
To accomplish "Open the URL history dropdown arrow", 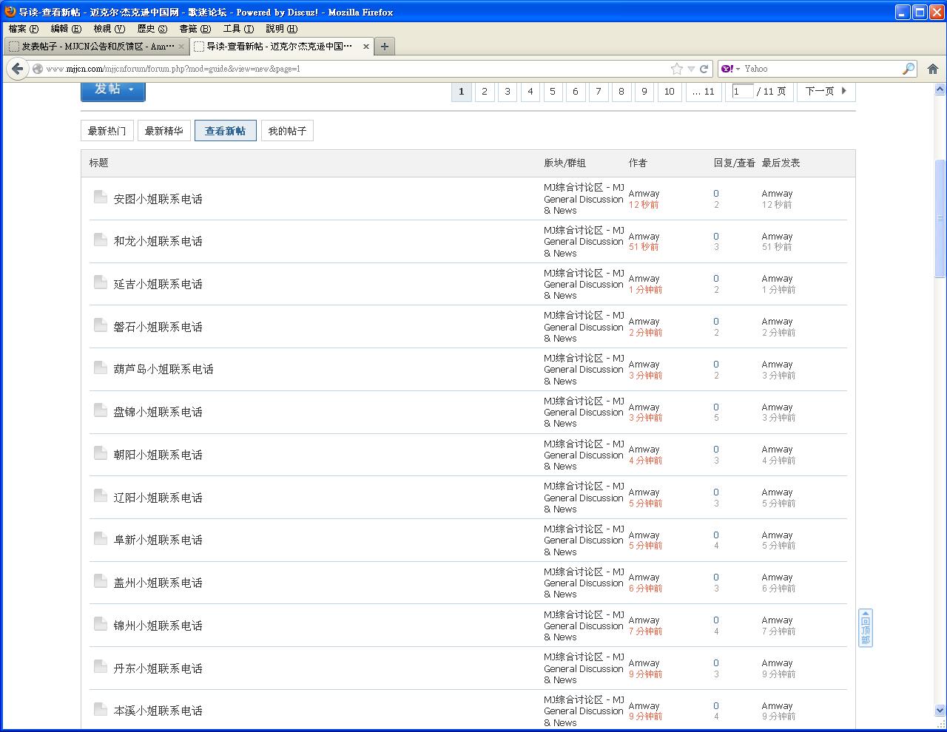I will 691,69.
